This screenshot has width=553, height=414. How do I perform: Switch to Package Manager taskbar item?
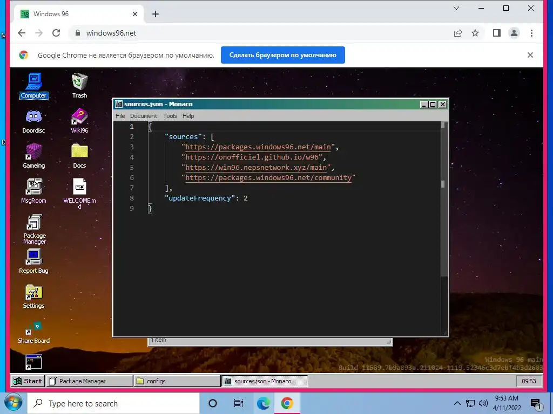[x=90, y=381]
